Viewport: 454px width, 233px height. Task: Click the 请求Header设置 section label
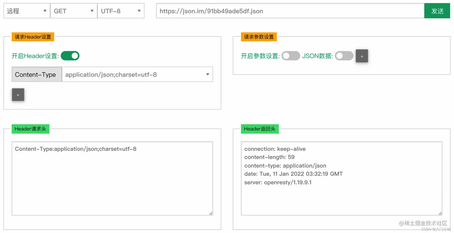point(33,37)
